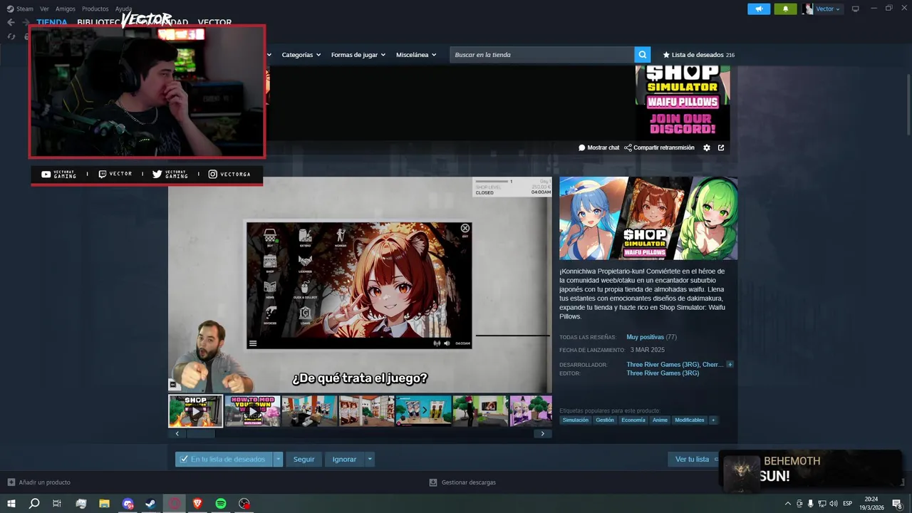Open Windows taskbar search
This screenshot has height=513, width=912.
(x=34, y=504)
